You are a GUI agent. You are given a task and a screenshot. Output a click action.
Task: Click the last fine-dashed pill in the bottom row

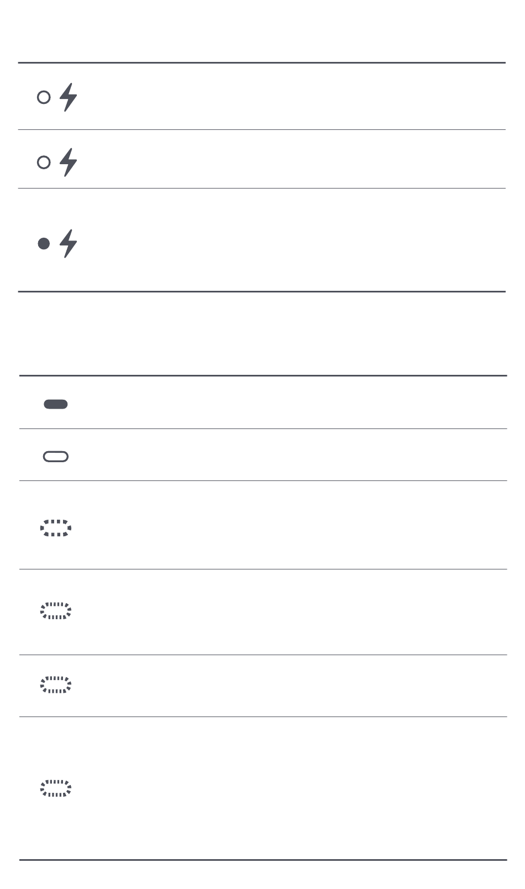56,788
